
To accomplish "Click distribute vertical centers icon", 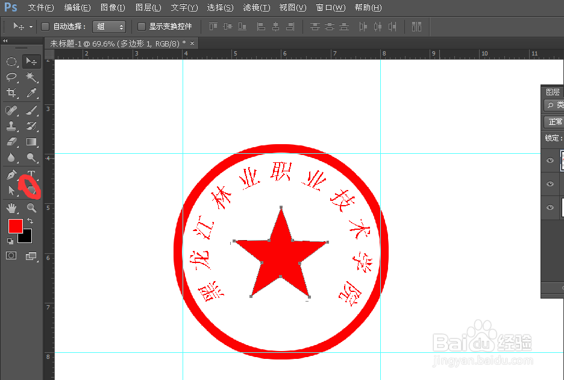I will pos(330,27).
